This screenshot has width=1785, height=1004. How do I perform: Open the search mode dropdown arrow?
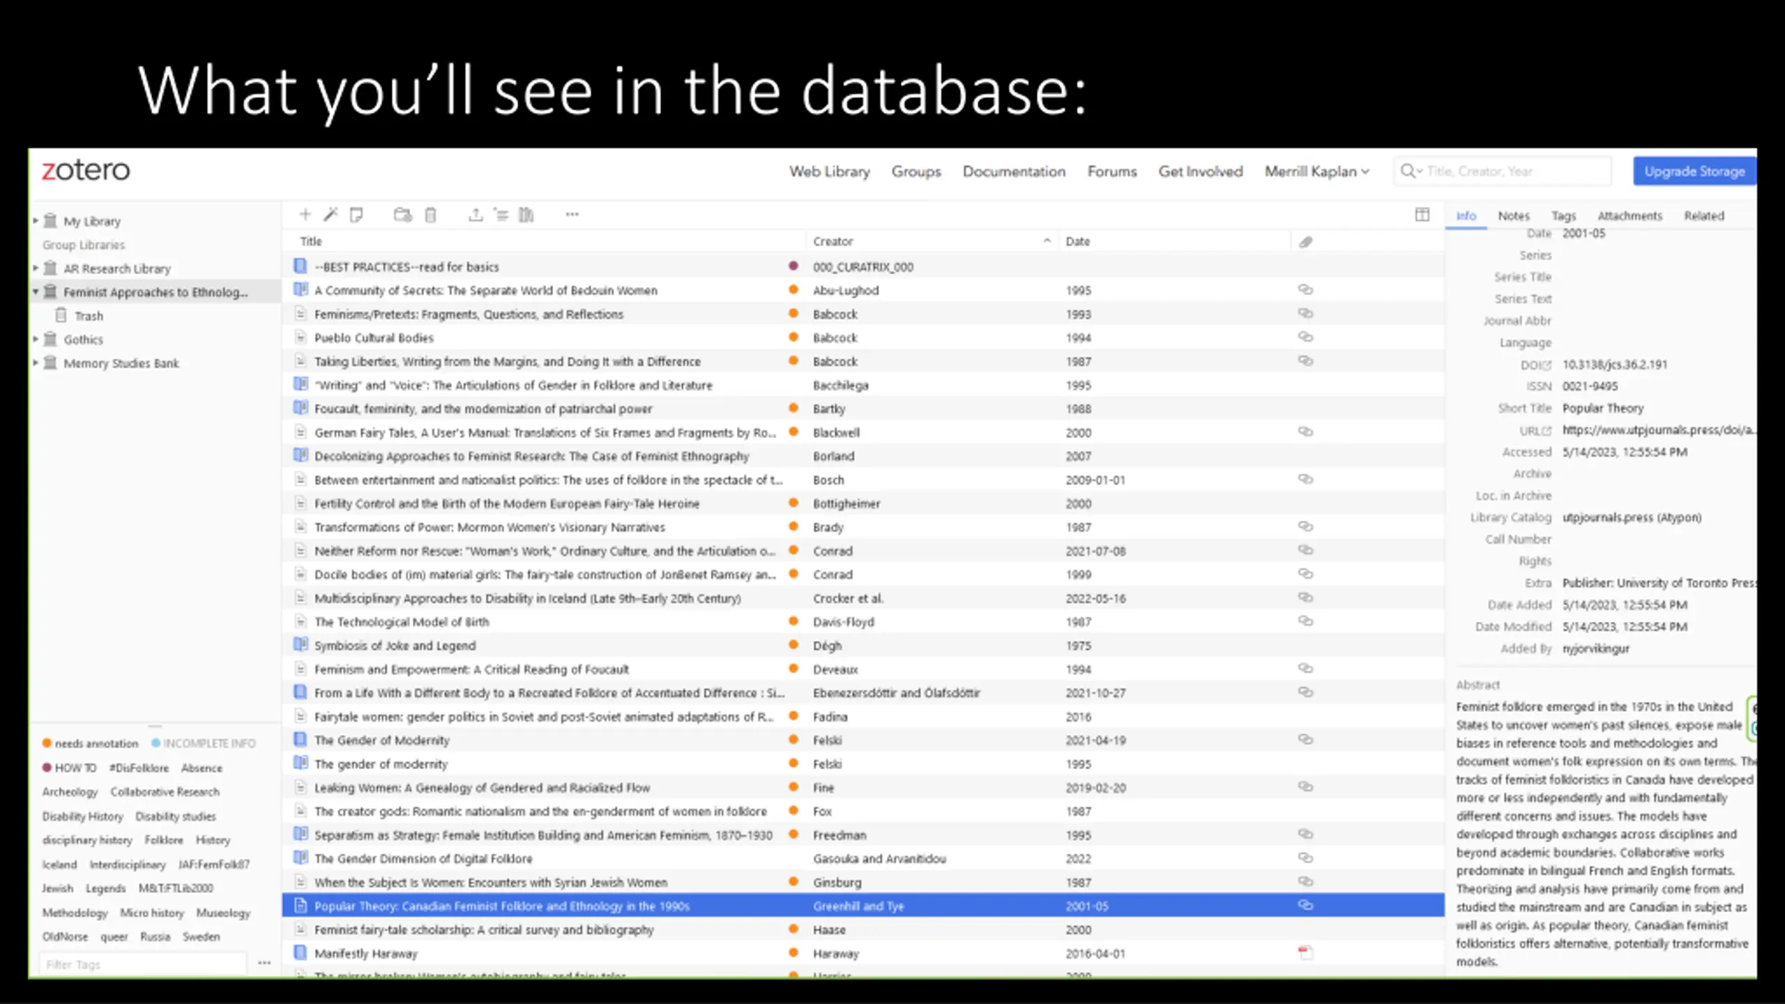1419,172
